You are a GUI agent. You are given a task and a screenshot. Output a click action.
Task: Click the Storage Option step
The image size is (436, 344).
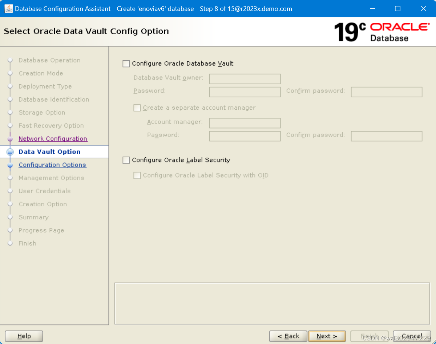(42, 113)
